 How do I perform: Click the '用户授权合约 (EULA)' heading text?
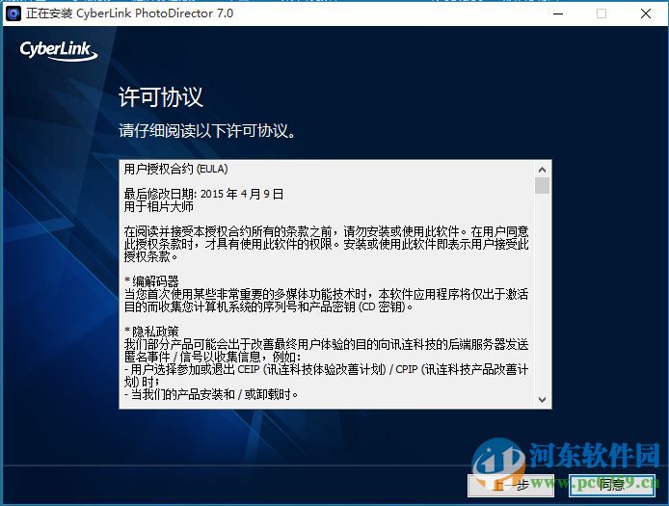[x=175, y=169]
